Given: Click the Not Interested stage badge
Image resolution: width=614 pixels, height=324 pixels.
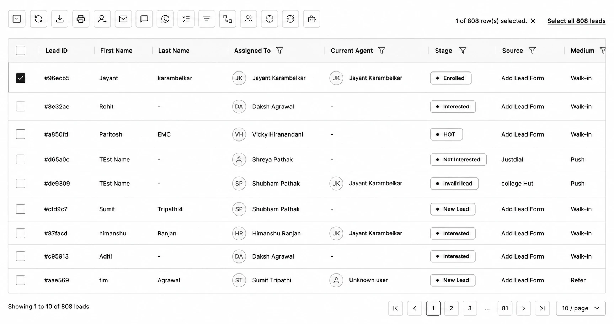Looking at the screenshot, I should tap(458, 159).
